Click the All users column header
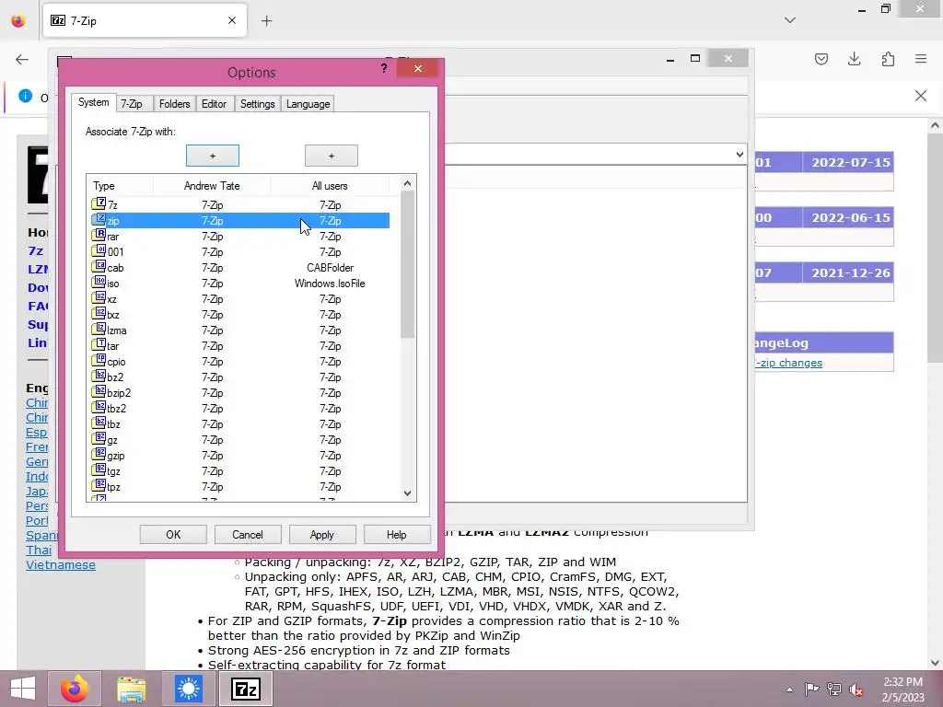This screenshot has height=707, width=943. coord(330,186)
